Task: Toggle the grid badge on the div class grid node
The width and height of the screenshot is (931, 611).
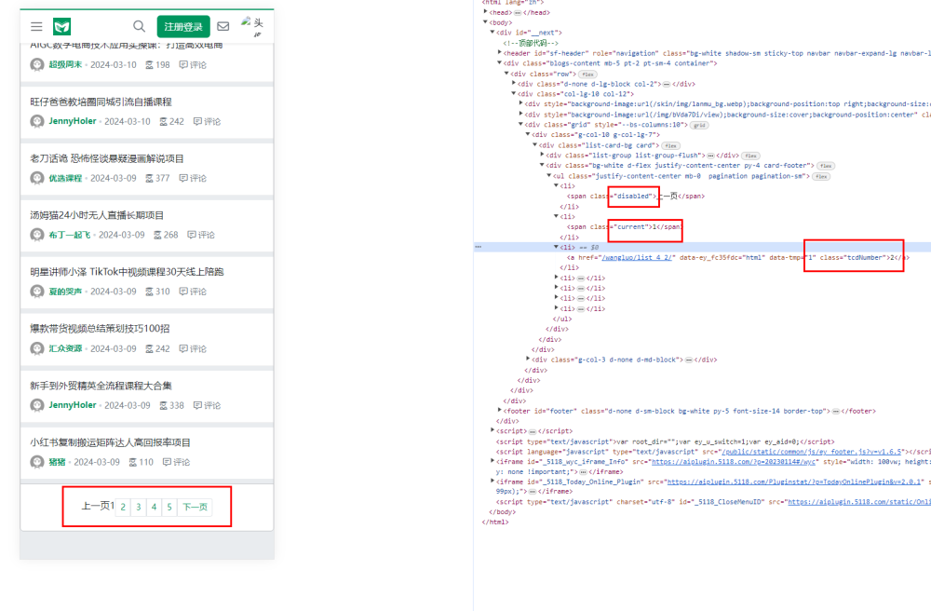Action: point(699,126)
